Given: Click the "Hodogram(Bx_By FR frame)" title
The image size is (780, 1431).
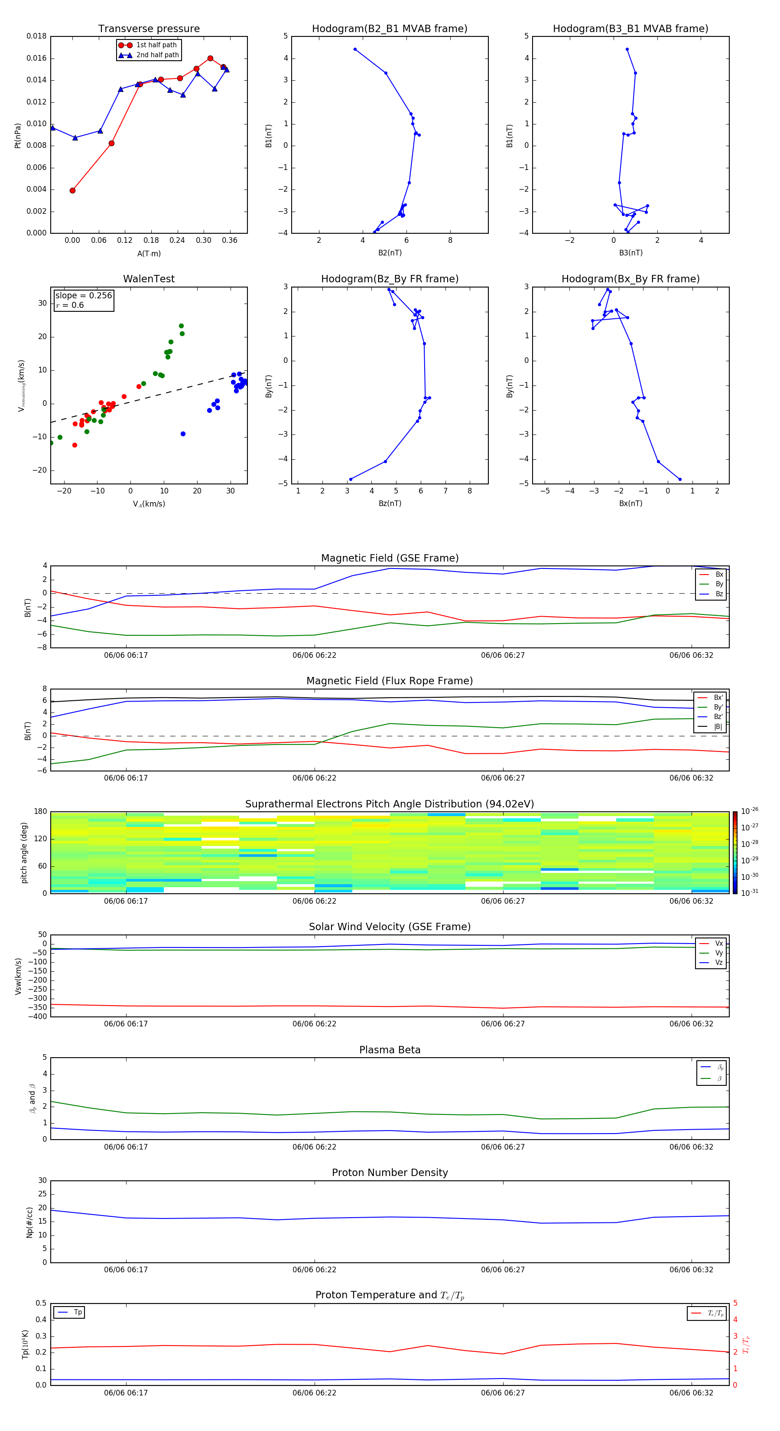Looking at the screenshot, I should click(630, 279).
